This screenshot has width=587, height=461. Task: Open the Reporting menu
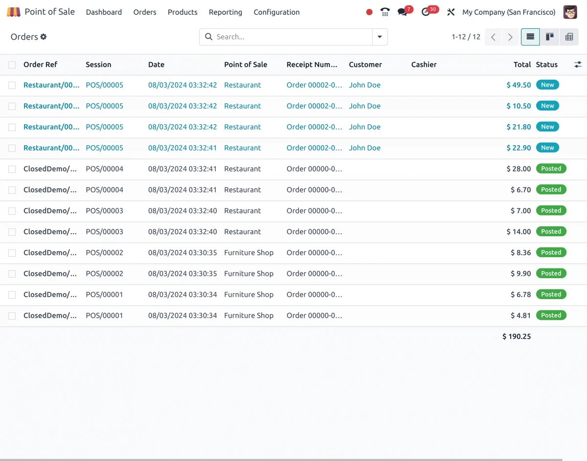pyautogui.click(x=226, y=12)
